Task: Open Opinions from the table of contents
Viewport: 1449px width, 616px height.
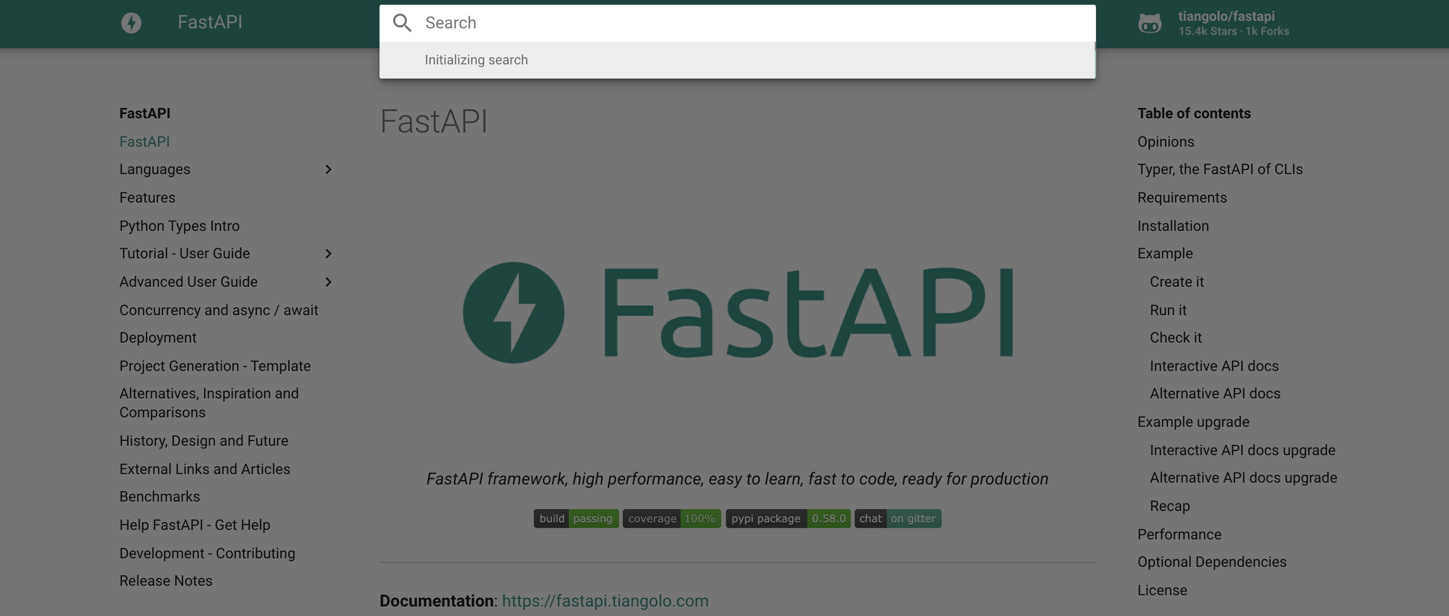Action: pyautogui.click(x=1166, y=141)
